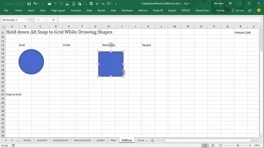Open the Draw ribbon tab
This screenshot has width=264, height=148.
[42, 10]
